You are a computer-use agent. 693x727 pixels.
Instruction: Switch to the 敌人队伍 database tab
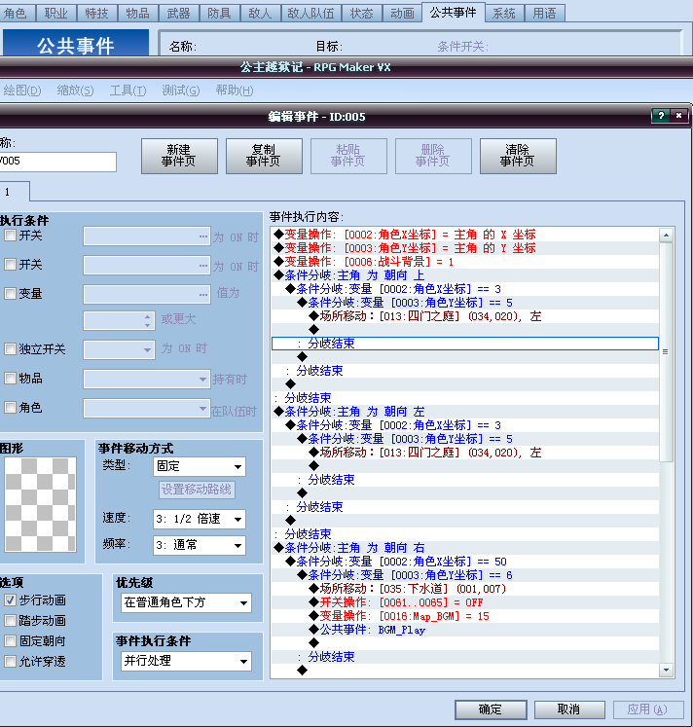click(310, 13)
